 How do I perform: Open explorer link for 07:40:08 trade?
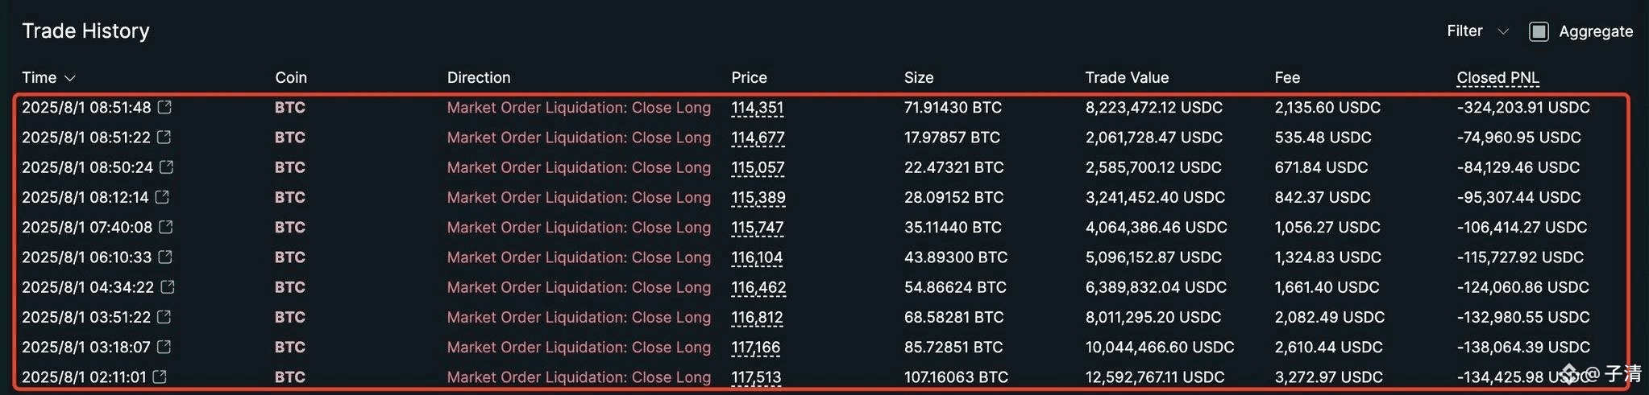(165, 227)
